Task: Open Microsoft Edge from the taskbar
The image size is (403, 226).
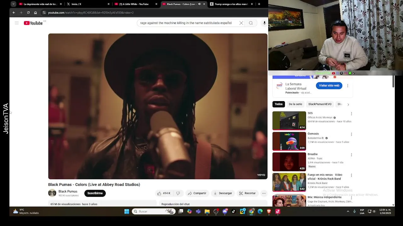Action: click(260, 212)
